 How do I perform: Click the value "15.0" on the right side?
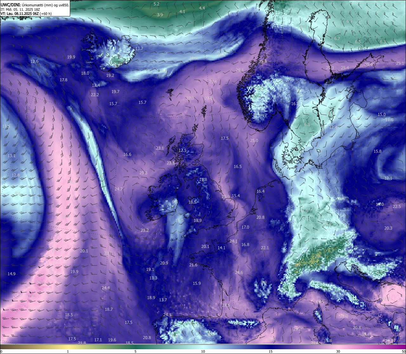(x=382, y=114)
